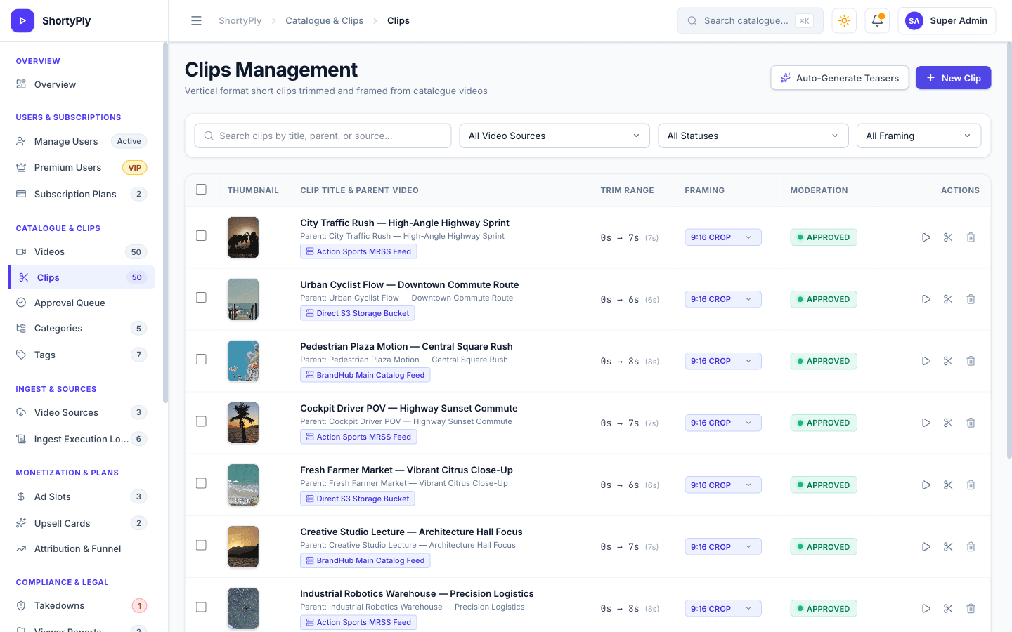Open the All Statuses filter dropdown
This screenshot has width=1012, height=632.
[753, 136]
